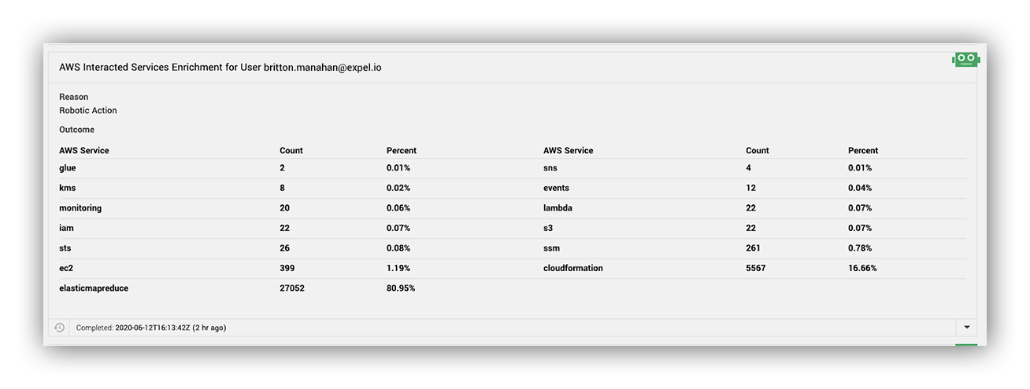The width and height of the screenshot is (1030, 389).
Task: Click the green robot icon
Action: 965,59
